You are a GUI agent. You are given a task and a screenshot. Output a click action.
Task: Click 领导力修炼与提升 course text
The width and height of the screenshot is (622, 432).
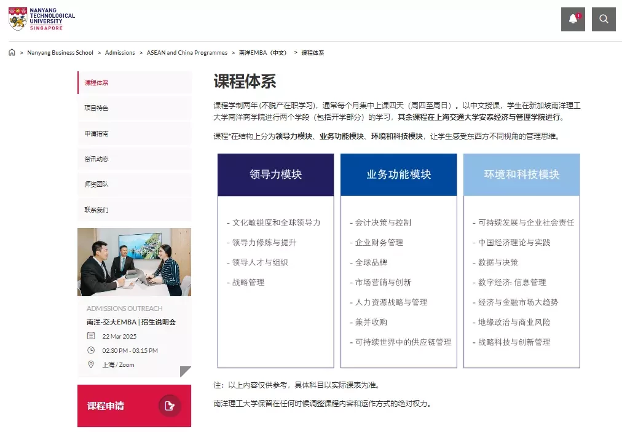click(264, 242)
